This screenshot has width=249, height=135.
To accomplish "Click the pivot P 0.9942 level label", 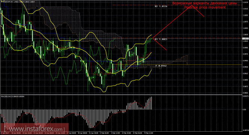I will pos(161,66).
